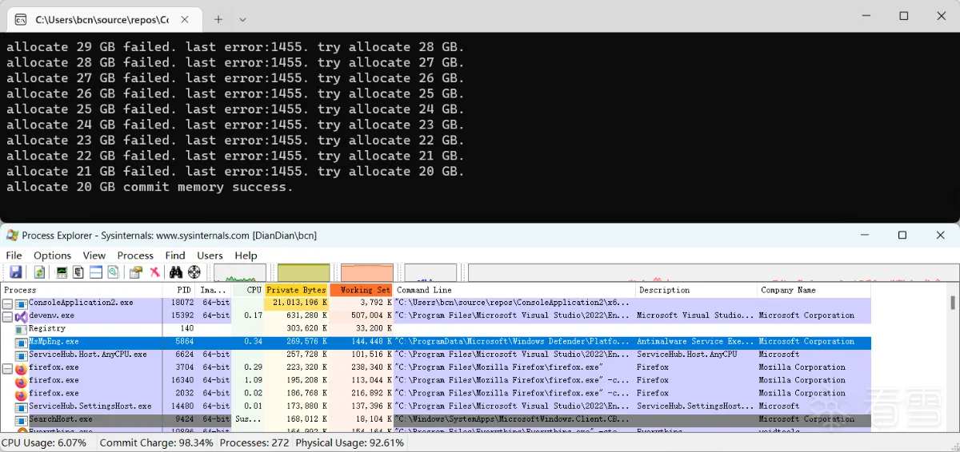Toggle the Show Process Tree toolbar icon
960x452 pixels.
pyautogui.click(x=78, y=272)
